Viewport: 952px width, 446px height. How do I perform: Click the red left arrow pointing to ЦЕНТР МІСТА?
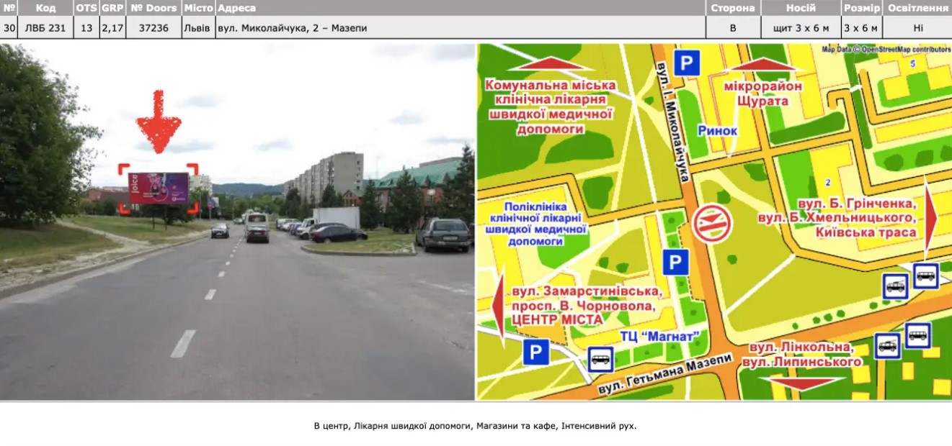497,307
